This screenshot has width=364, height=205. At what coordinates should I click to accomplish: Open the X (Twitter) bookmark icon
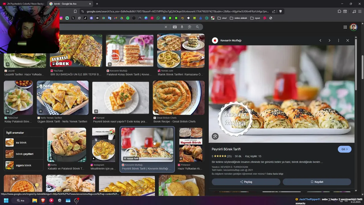(x=73, y=18)
